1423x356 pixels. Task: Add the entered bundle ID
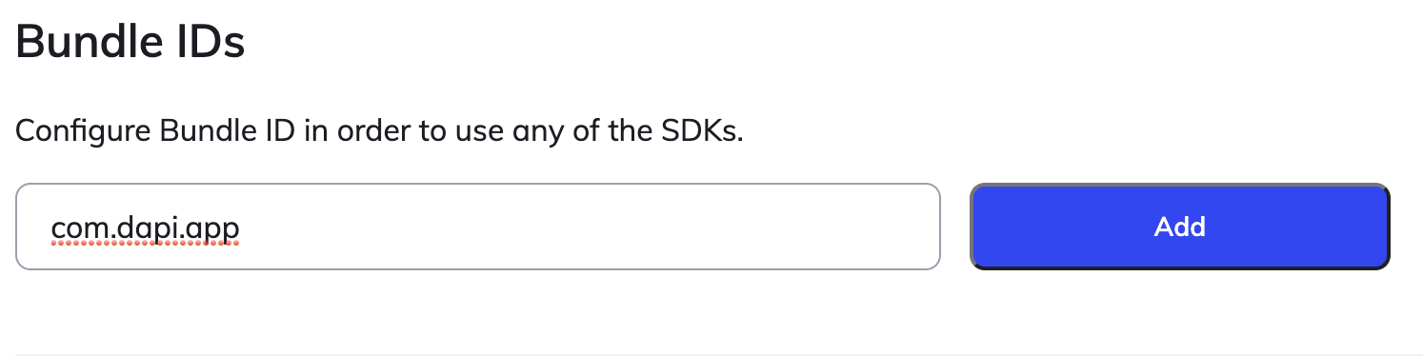point(1179,227)
